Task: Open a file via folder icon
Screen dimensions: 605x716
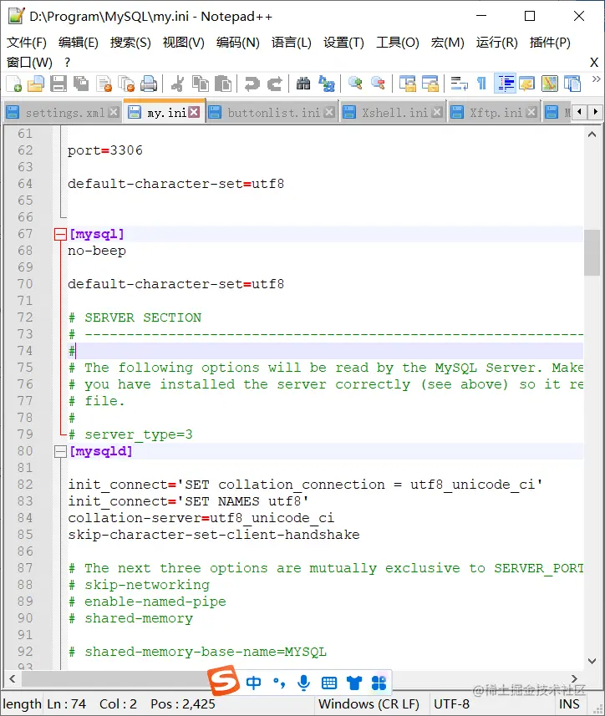Action: click(x=36, y=84)
